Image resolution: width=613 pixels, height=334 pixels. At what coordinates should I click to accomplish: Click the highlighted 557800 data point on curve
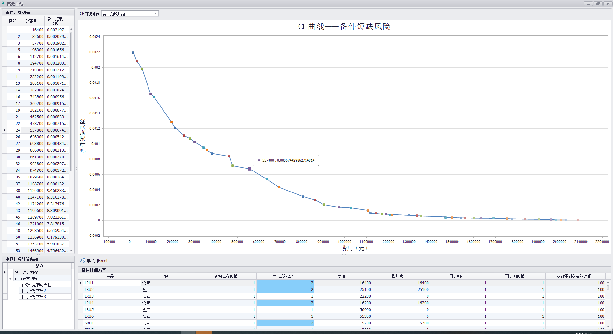pos(249,169)
